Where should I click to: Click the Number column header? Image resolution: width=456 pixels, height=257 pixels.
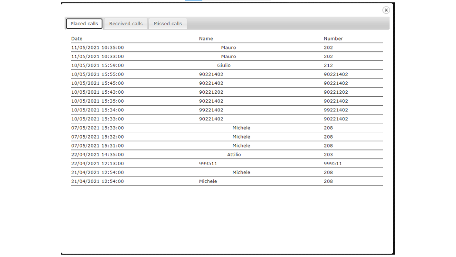click(333, 39)
